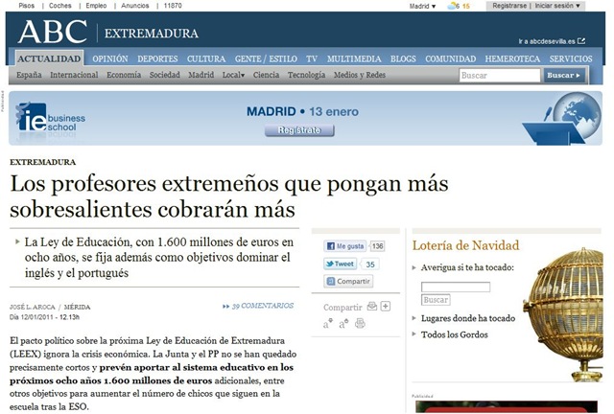
Task: Click the ABC logo
Action: 53,32
